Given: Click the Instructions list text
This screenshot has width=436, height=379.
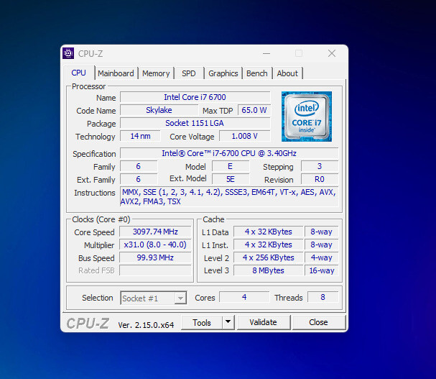Looking at the screenshot, I should (x=229, y=196).
